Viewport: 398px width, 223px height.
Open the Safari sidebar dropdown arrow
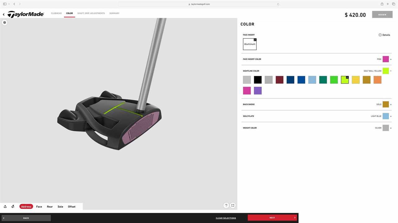(x=9, y=4)
